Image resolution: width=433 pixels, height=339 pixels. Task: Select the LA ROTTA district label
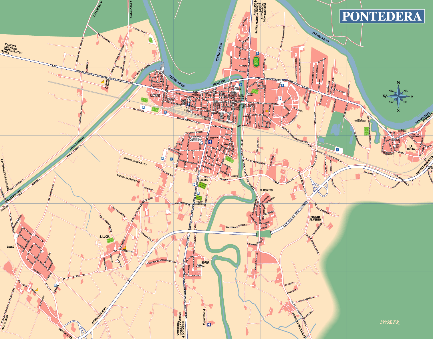pyautogui.click(x=411, y=148)
